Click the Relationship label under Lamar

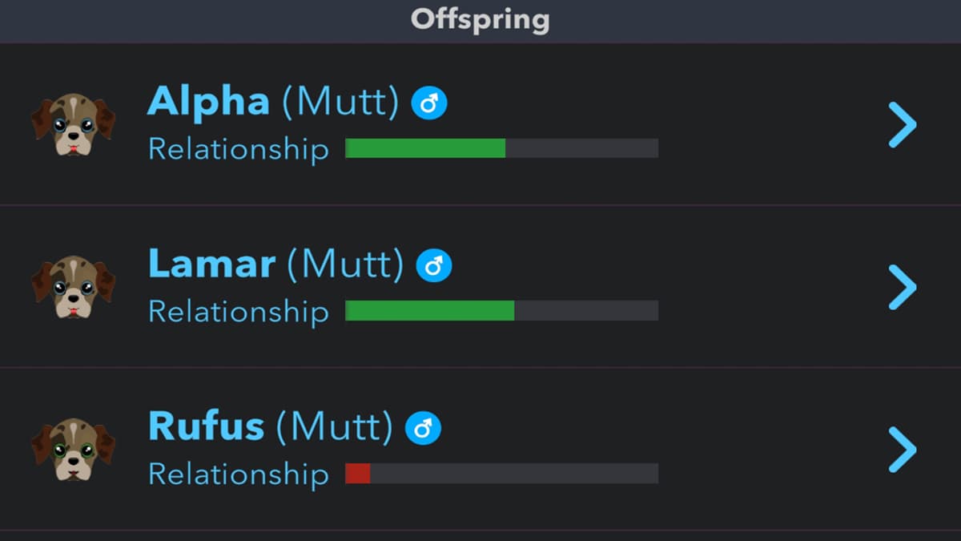coord(239,311)
